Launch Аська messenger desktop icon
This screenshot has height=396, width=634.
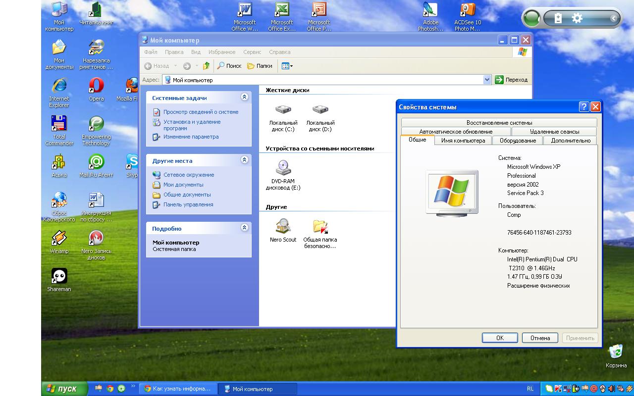coord(59,166)
